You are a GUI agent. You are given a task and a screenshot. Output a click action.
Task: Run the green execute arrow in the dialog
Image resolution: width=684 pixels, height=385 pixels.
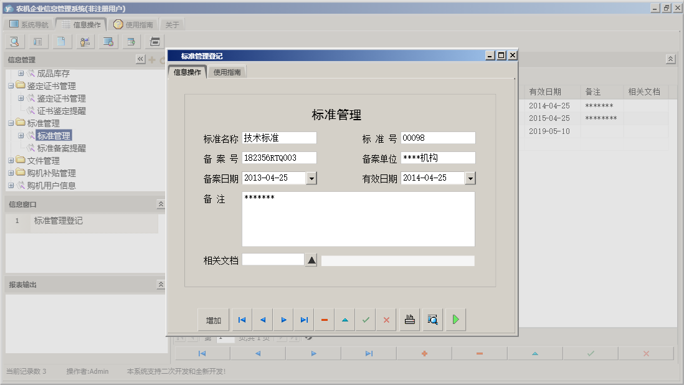coord(455,319)
